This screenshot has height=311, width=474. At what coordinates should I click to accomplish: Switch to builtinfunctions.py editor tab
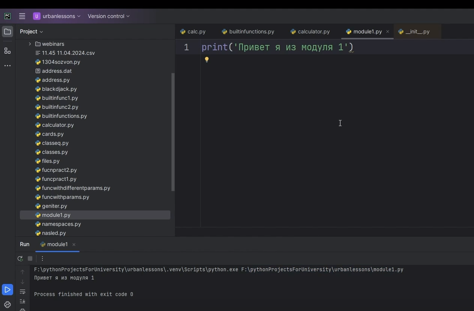[248, 32]
